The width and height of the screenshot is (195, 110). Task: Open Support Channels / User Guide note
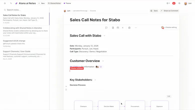(25, 55)
